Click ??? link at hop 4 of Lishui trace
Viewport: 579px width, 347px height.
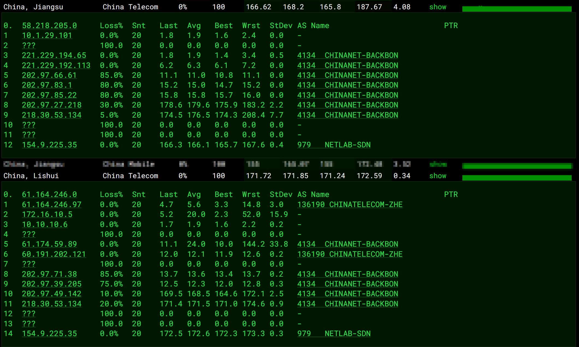tap(29, 234)
